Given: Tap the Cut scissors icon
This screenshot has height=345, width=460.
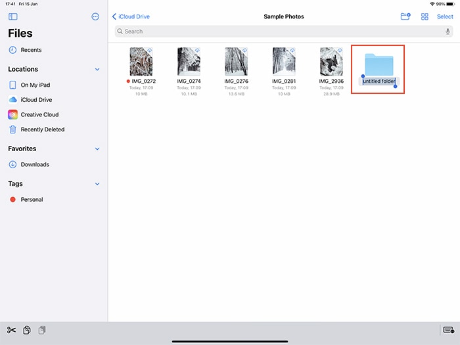Looking at the screenshot, I should coord(11,331).
